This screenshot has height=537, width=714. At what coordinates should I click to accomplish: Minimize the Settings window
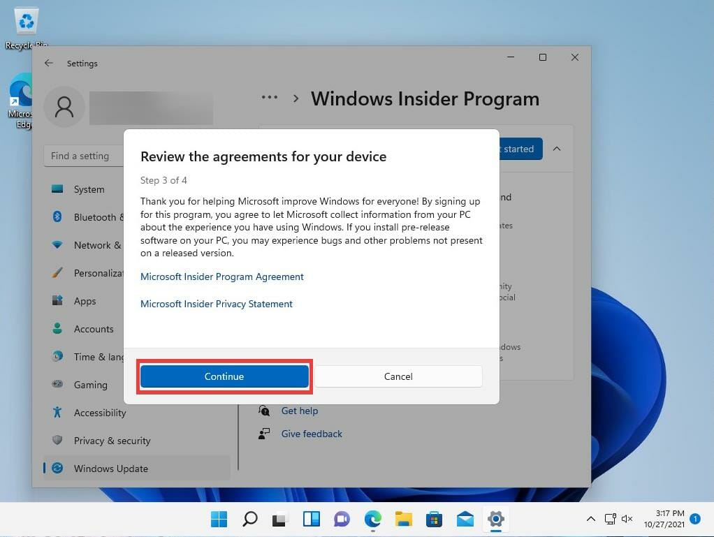tap(511, 57)
